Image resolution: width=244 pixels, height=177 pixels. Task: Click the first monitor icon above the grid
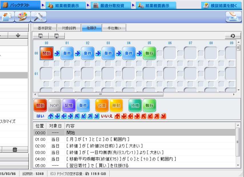41,36
